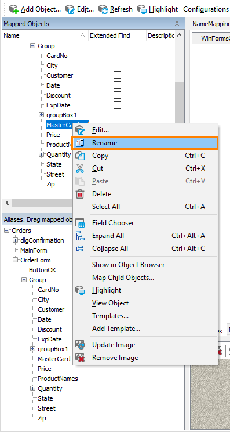Check Extended Find box for ExpDate

(x=118, y=105)
